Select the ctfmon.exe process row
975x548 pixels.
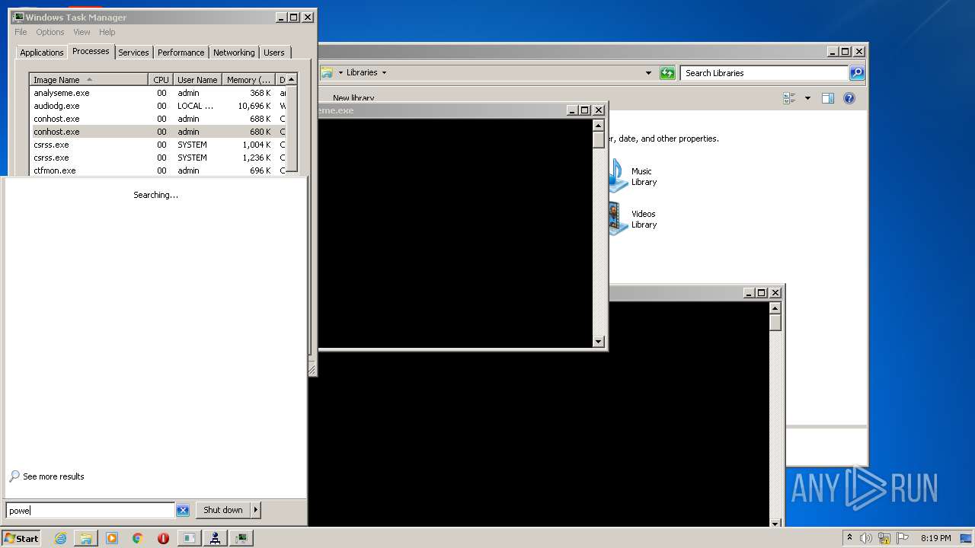158,170
